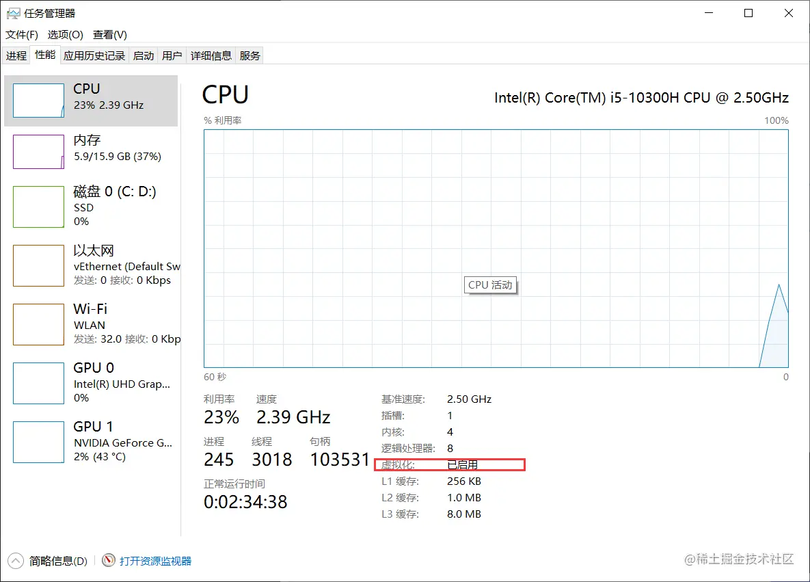This screenshot has height=582, width=810.
Task: Click the Task Manager title bar icon
Action: [14, 14]
